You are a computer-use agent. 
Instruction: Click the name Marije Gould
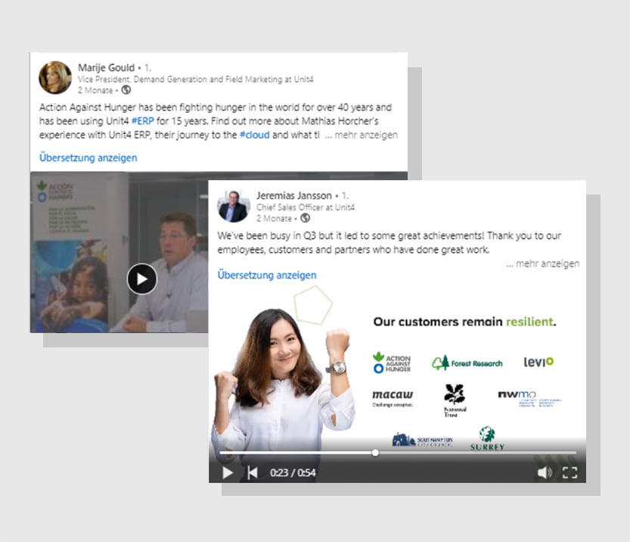[106, 67]
